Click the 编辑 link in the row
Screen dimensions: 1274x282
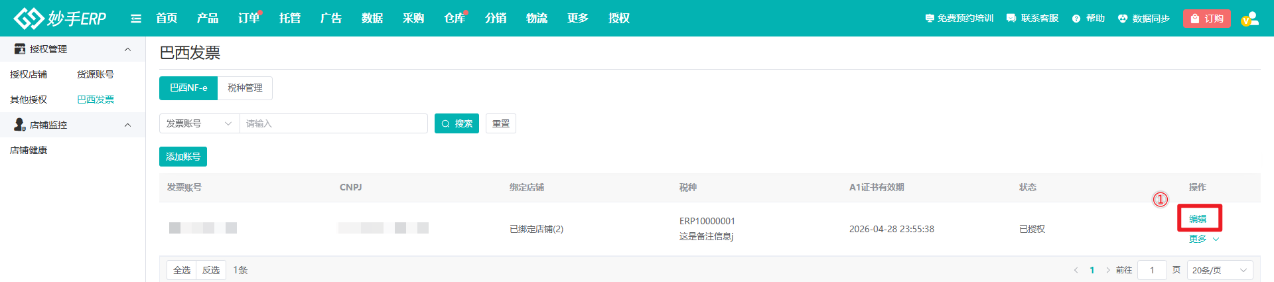coord(1198,219)
